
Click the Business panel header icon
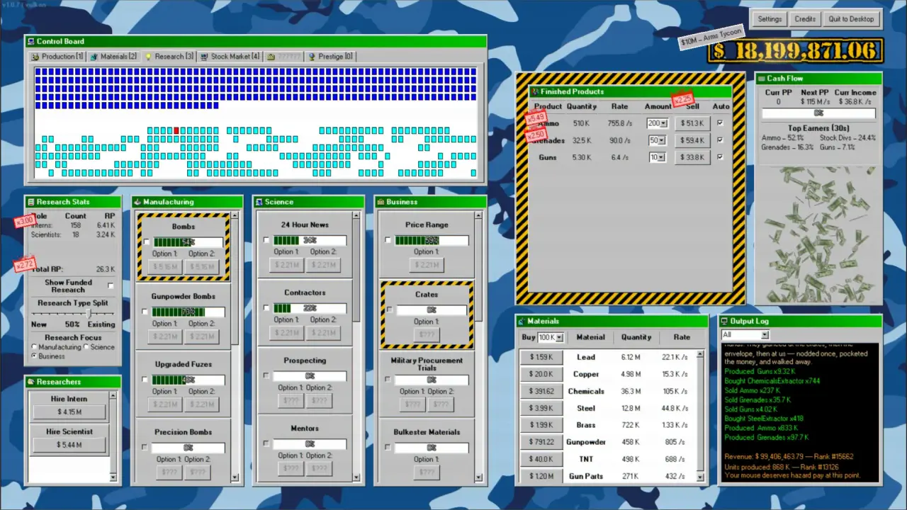pyautogui.click(x=381, y=202)
